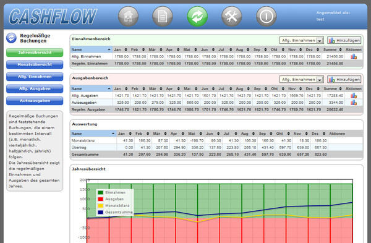The image size is (371, 243).
Task: Sort Einnahmenbereich table by Name
Action: [91, 49]
